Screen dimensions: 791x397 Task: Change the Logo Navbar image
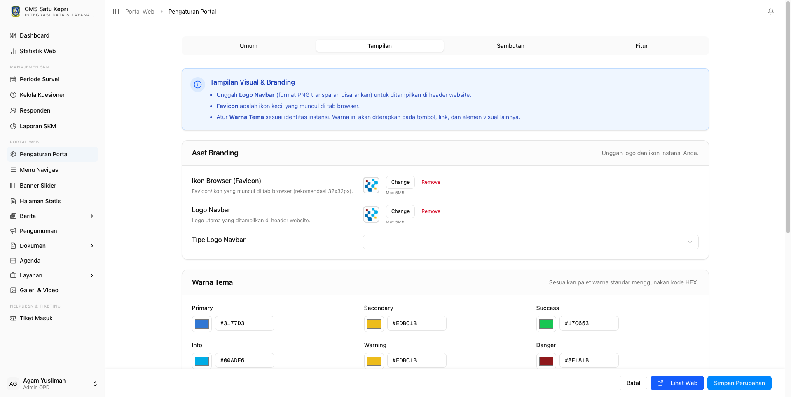pyautogui.click(x=400, y=211)
